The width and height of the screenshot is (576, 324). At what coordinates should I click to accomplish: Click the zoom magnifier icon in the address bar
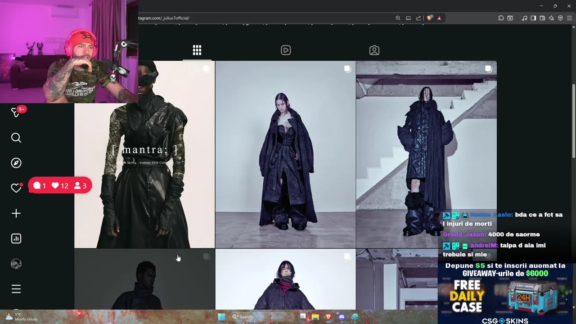click(x=398, y=18)
